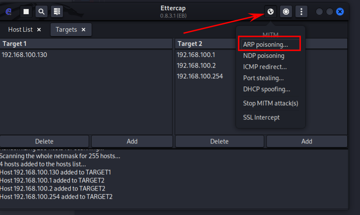
Task: Open MITM menu globe icon
Action: (x=271, y=12)
